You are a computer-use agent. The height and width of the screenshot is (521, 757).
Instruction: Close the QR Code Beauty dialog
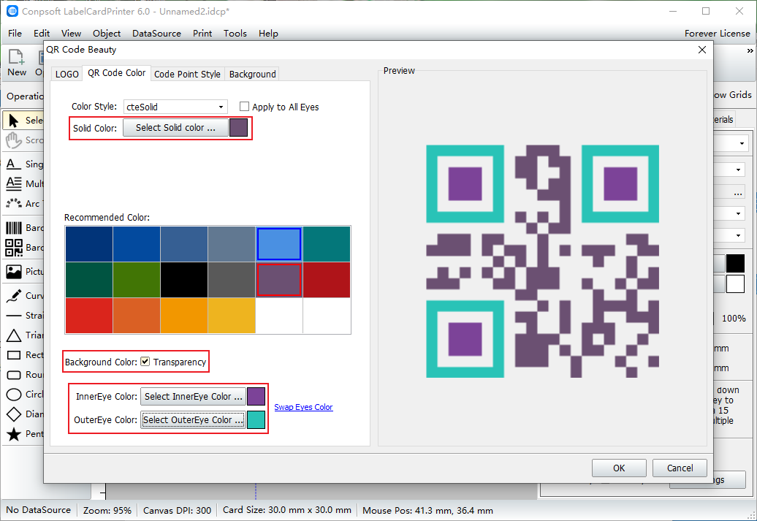[x=702, y=50]
